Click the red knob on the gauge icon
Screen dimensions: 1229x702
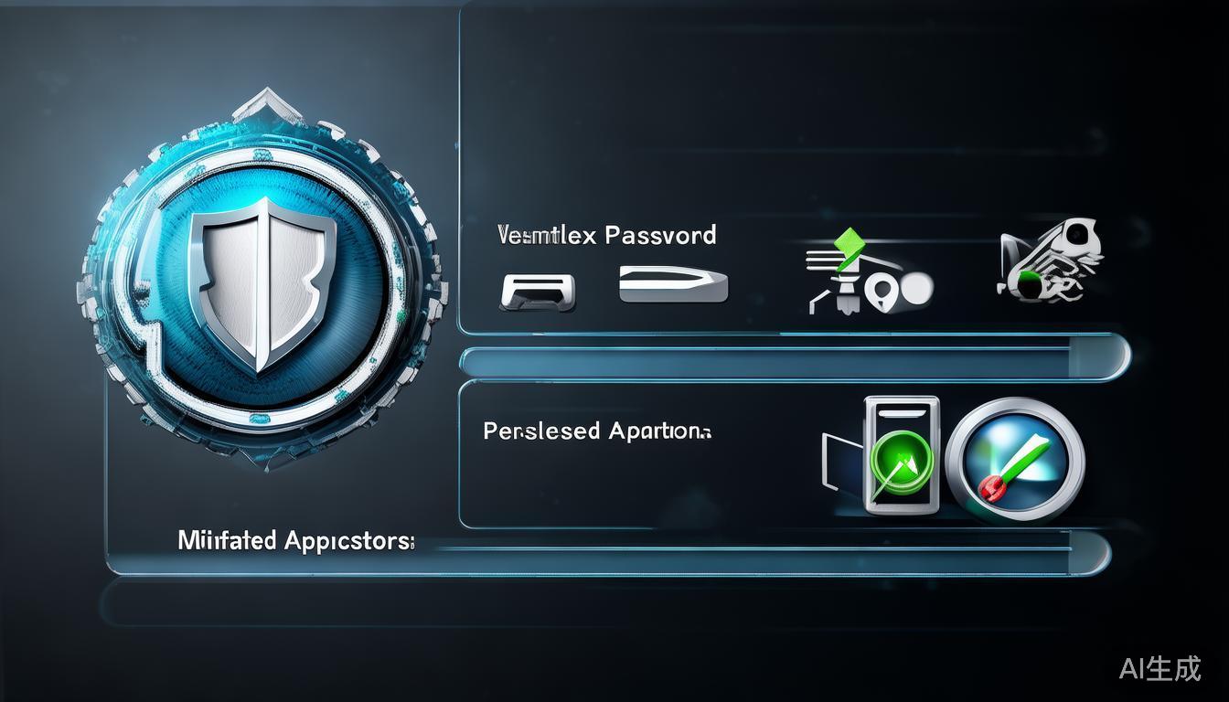[x=991, y=490]
